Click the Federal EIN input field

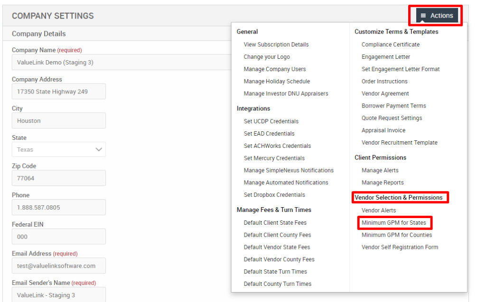click(x=59, y=237)
